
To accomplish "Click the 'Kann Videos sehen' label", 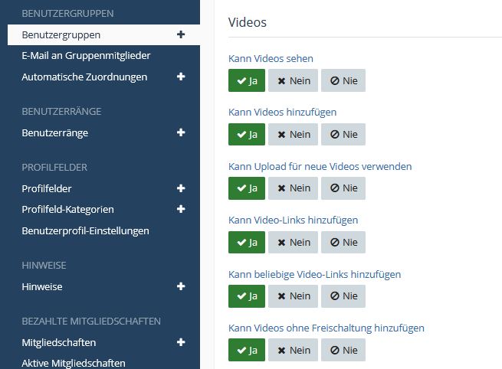I will 271,58.
